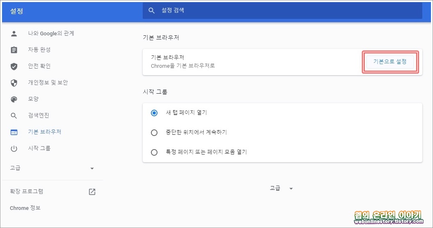433x228 pixels.
Task: Click the browser window icon for 기본 브라우저
Action: point(14,132)
